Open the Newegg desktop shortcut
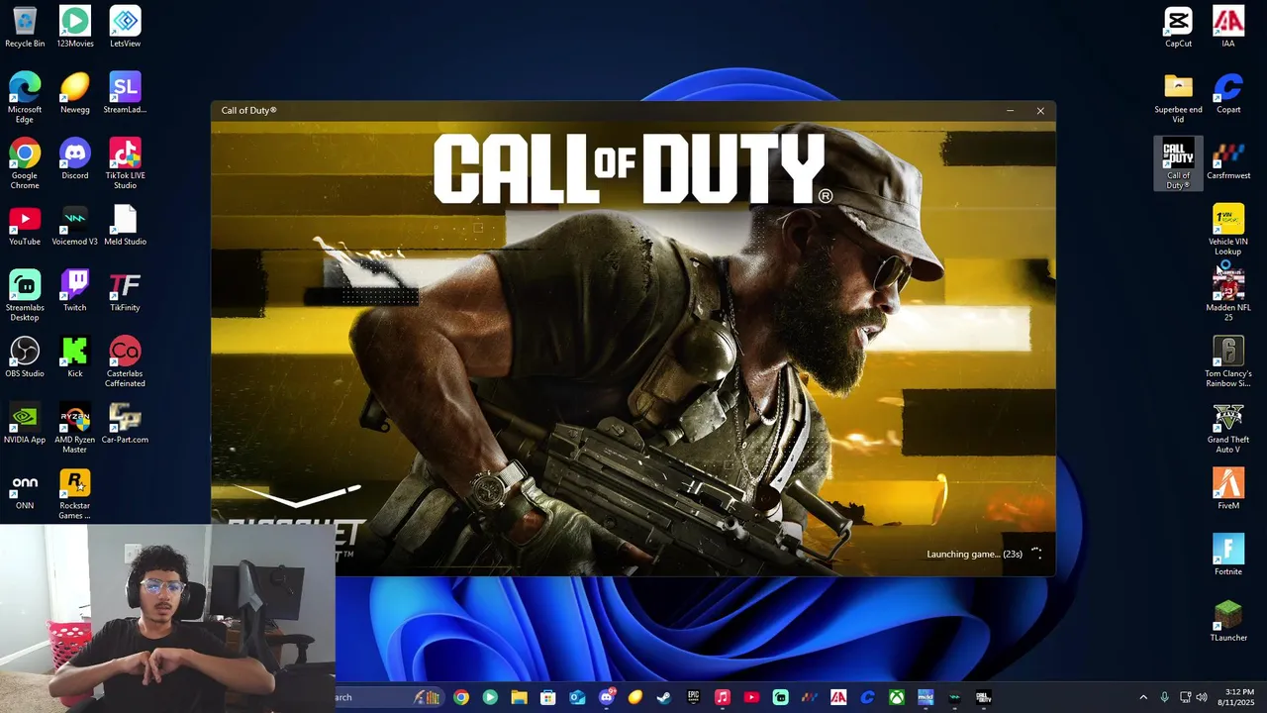The image size is (1267, 713). [x=75, y=93]
